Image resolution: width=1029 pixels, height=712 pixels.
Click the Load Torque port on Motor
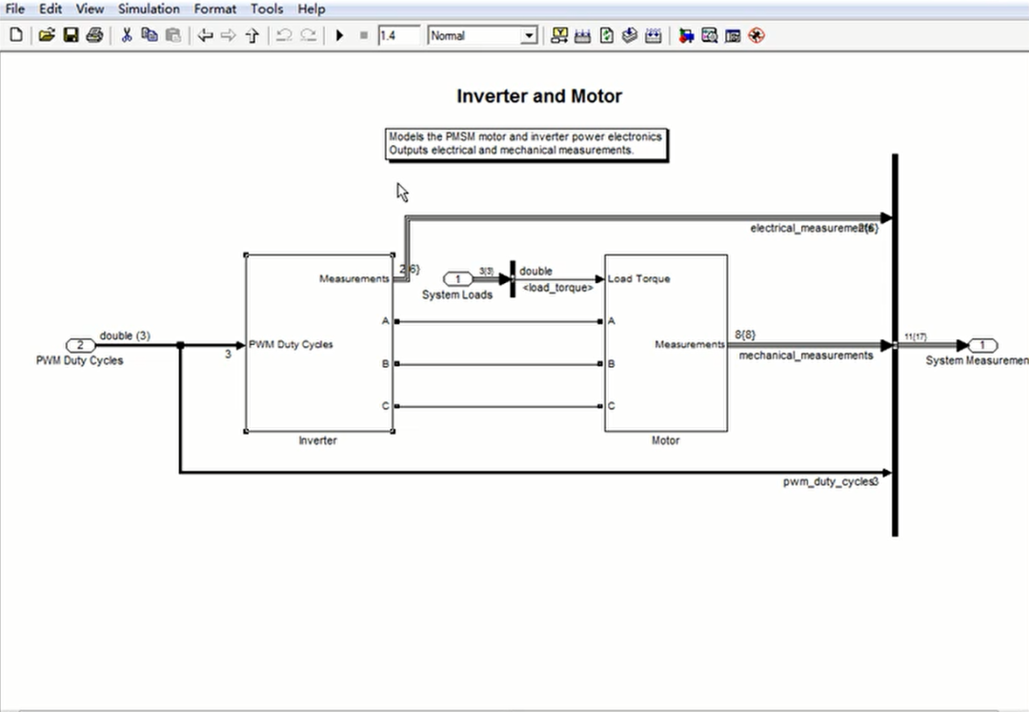click(639, 279)
